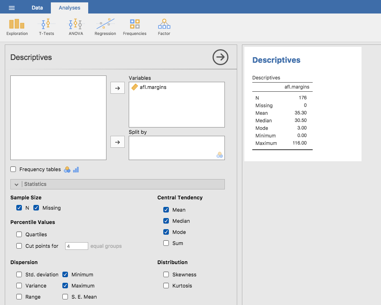Viewport: 381px width, 305px height.
Task: Open the hamburger main menu
Action: (x=12, y=8)
